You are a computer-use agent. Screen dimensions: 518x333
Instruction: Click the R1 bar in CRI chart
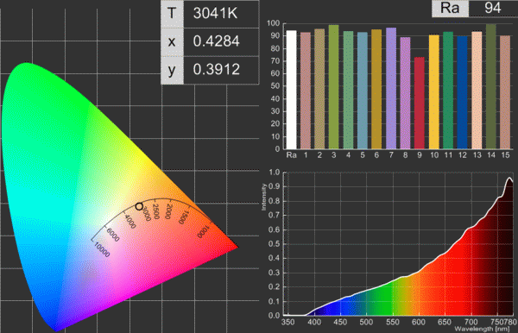click(306, 91)
